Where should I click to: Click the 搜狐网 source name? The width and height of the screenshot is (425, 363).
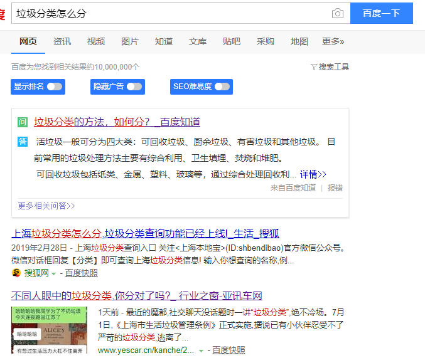point(36,273)
